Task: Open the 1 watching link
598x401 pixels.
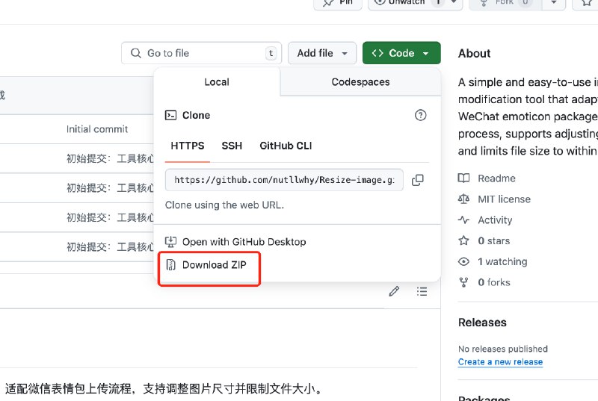Action: [x=502, y=261]
